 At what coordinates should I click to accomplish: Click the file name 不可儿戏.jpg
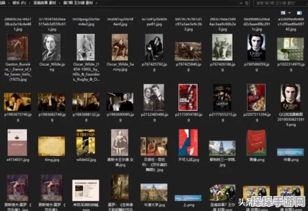pyautogui.click(x=189, y=160)
